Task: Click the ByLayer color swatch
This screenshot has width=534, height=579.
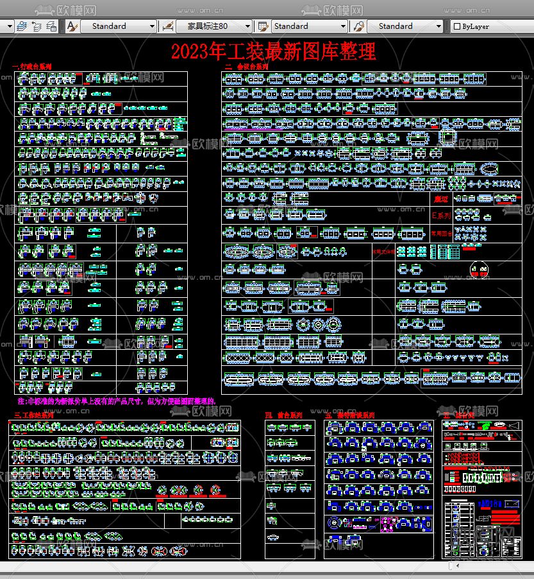Action: click(x=456, y=26)
